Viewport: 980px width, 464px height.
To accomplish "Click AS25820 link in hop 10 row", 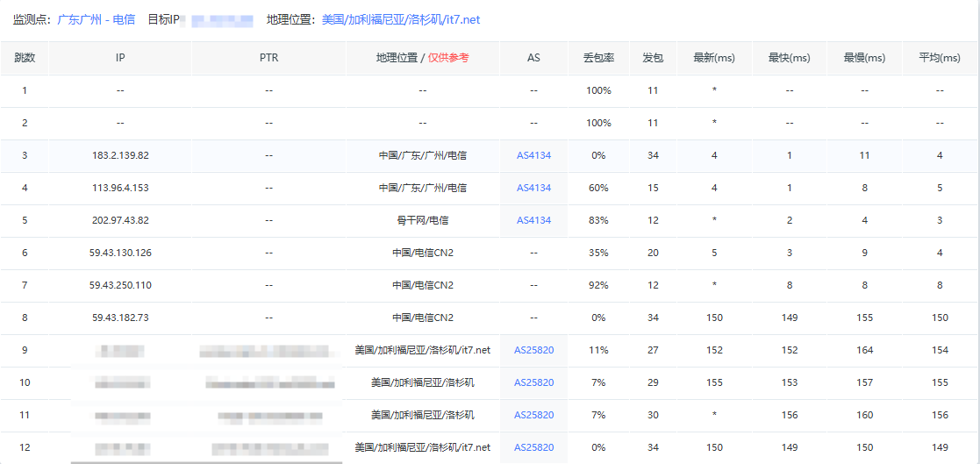I will pyautogui.click(x=533, y=382).
